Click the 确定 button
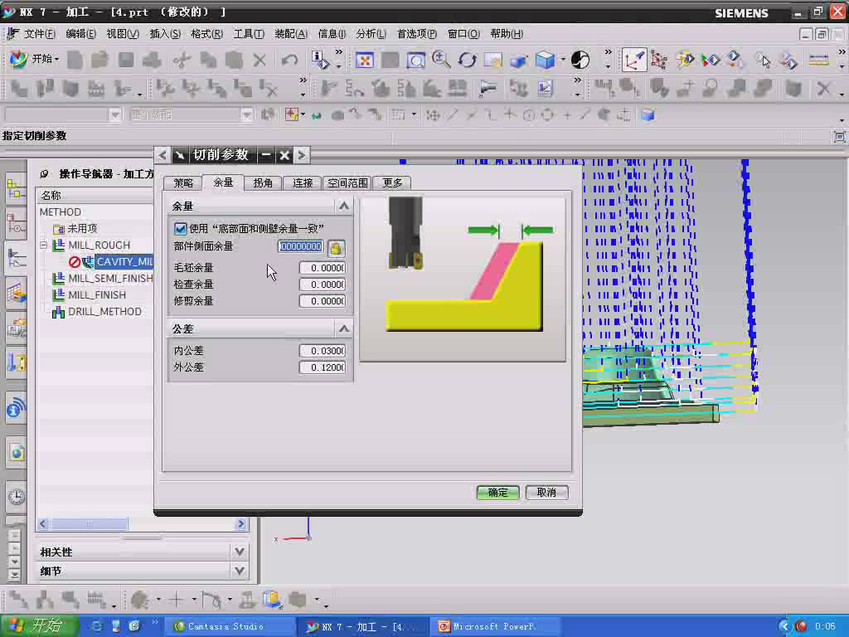This screenshot has width=849, height=637. click(497, 493)
